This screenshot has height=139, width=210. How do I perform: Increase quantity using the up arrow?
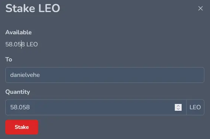[178, 106]
